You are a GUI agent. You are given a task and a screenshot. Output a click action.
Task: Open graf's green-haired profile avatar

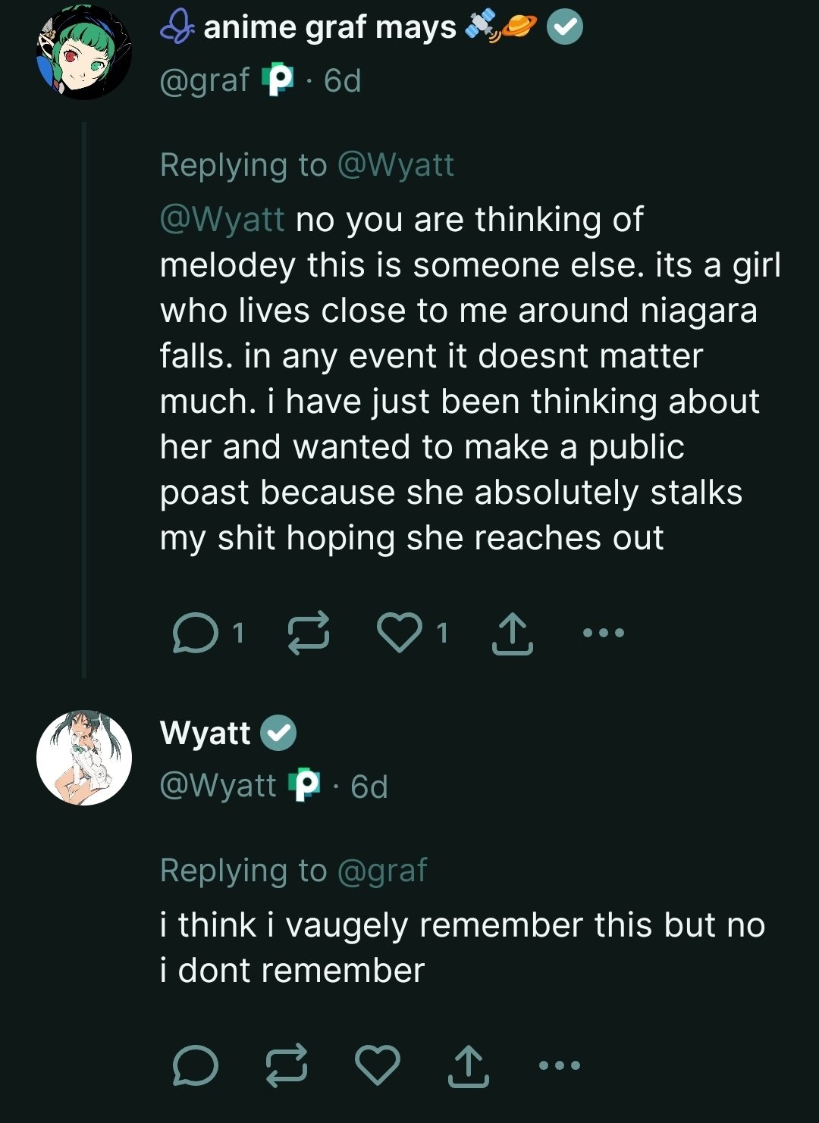83,52
